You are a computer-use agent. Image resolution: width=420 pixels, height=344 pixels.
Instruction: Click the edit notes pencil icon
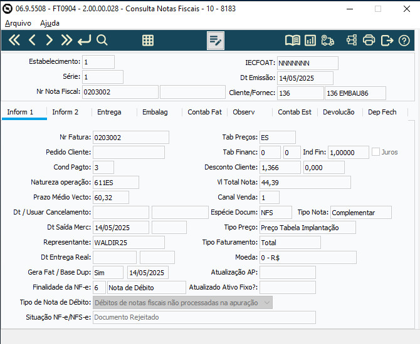tap(216, 41)
